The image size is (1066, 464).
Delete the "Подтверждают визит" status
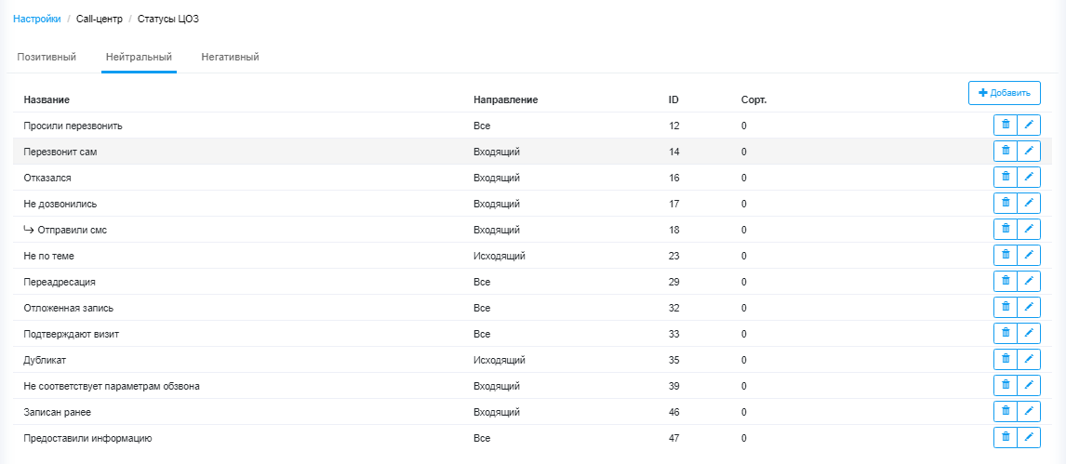point(1006,334)
